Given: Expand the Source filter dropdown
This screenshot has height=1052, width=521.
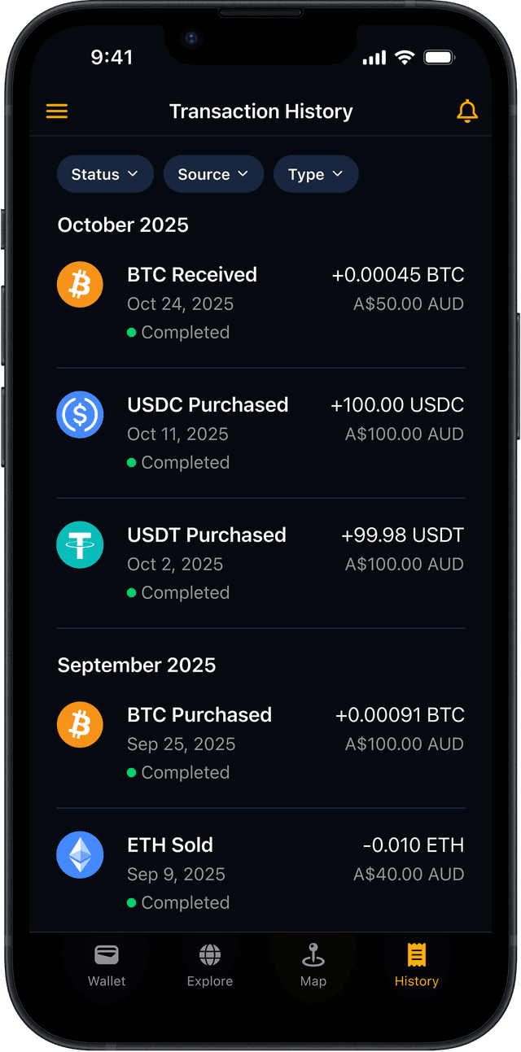Looking at the screenshot, I should (213, 174).
